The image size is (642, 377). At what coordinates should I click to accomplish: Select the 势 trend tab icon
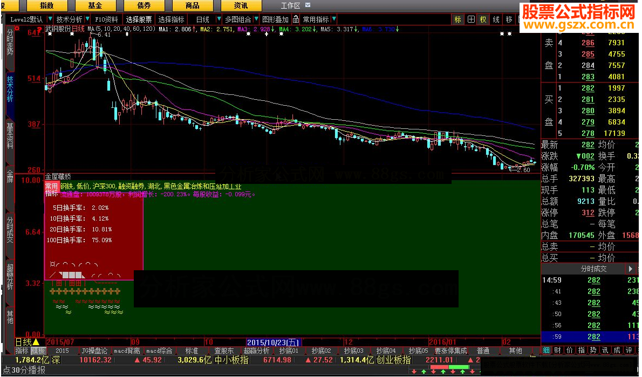click(x=593, y=351)
